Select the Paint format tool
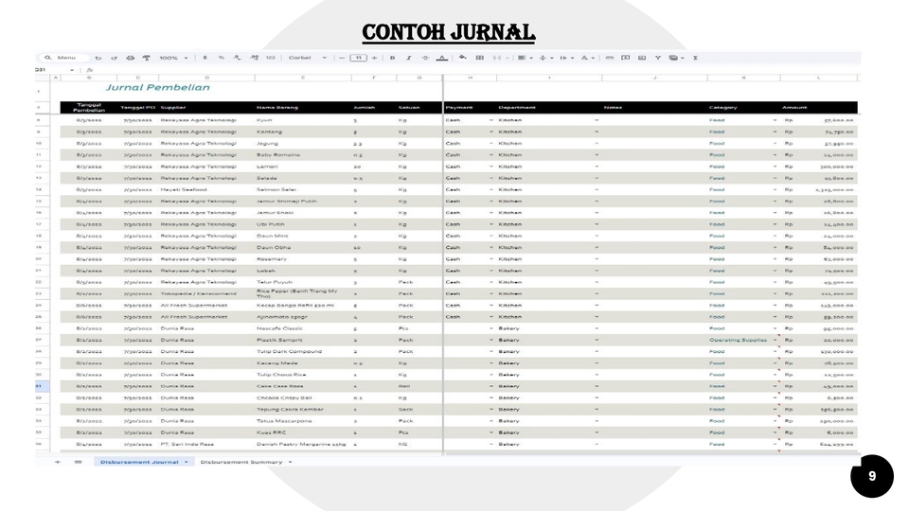The height and width of the screenshot is (511, 909). pos(146,58)
